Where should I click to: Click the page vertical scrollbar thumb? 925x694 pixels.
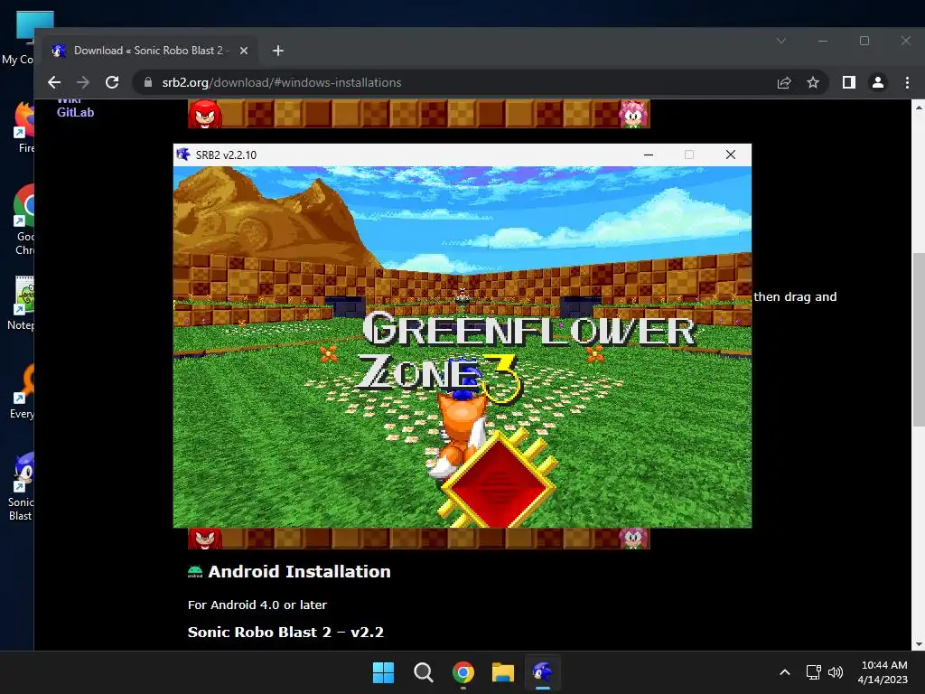(x=919, y=340)
